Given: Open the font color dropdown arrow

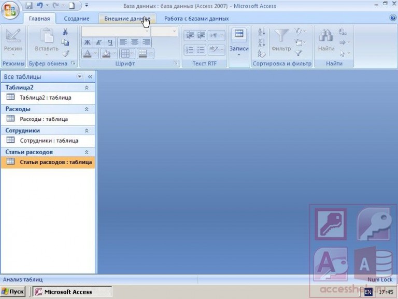Looking at the screenshot, I should [96, 53].
